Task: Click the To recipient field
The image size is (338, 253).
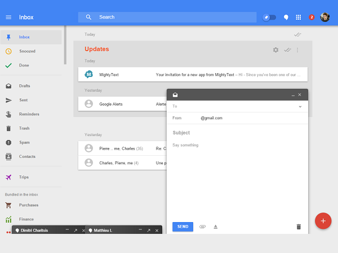Action: [237, 106]
